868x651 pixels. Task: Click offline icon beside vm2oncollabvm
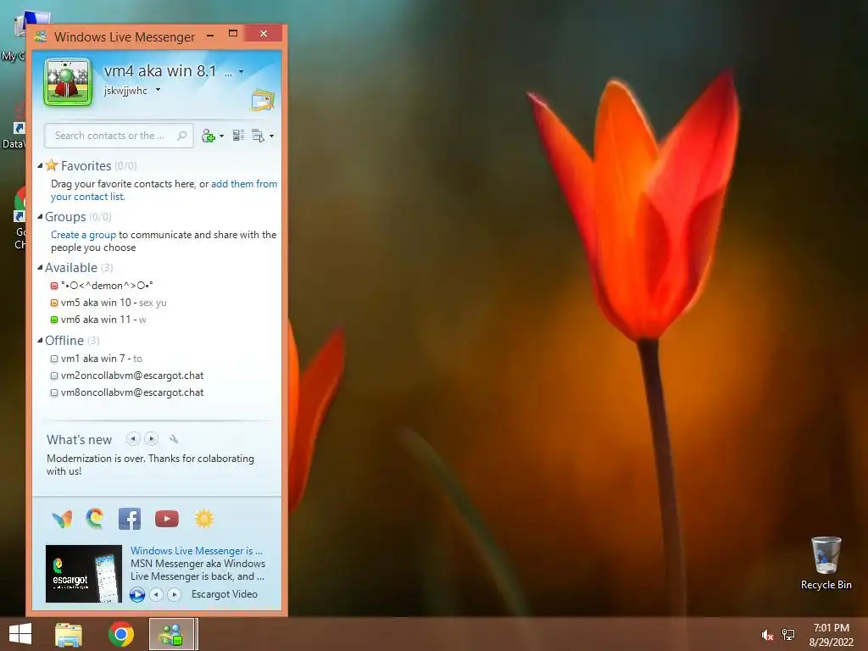(54, 376)
